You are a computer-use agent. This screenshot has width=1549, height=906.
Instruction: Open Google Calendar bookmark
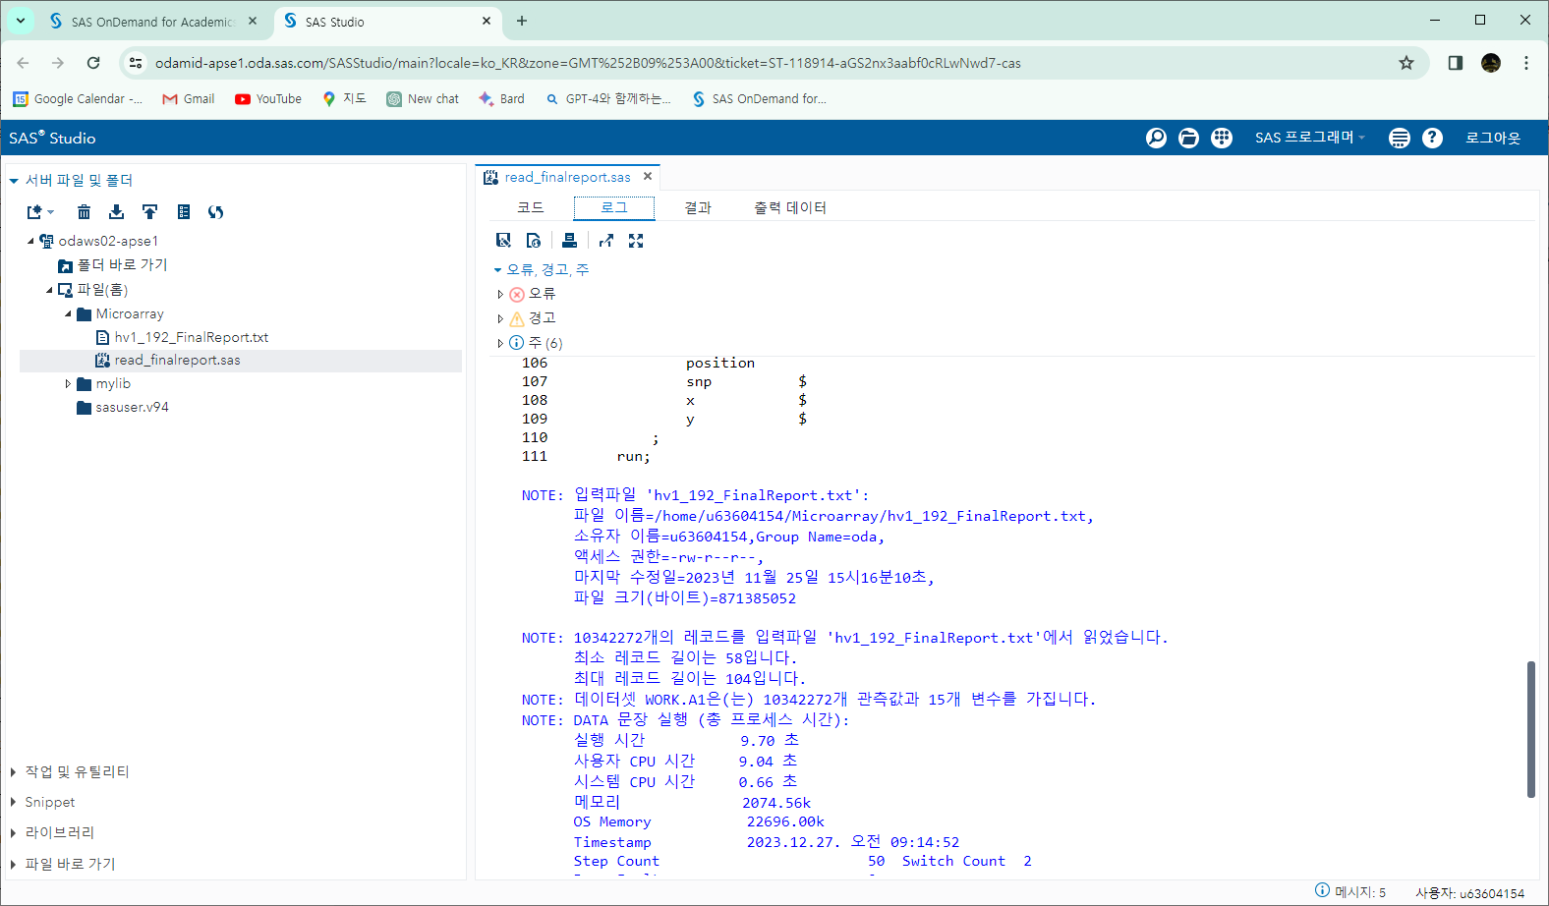click(x=78, y=99)
